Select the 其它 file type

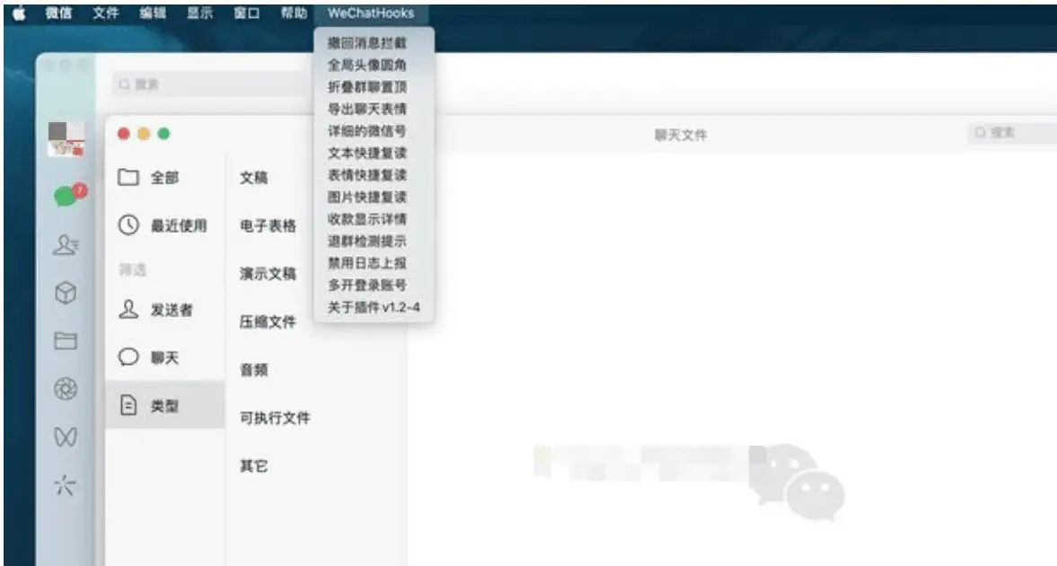[x=254, y=466]
